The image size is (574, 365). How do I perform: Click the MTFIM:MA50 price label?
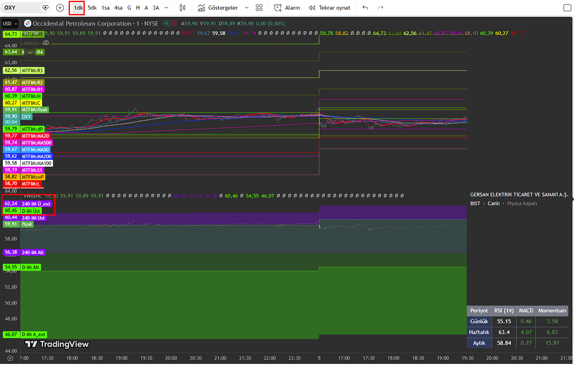35,150
